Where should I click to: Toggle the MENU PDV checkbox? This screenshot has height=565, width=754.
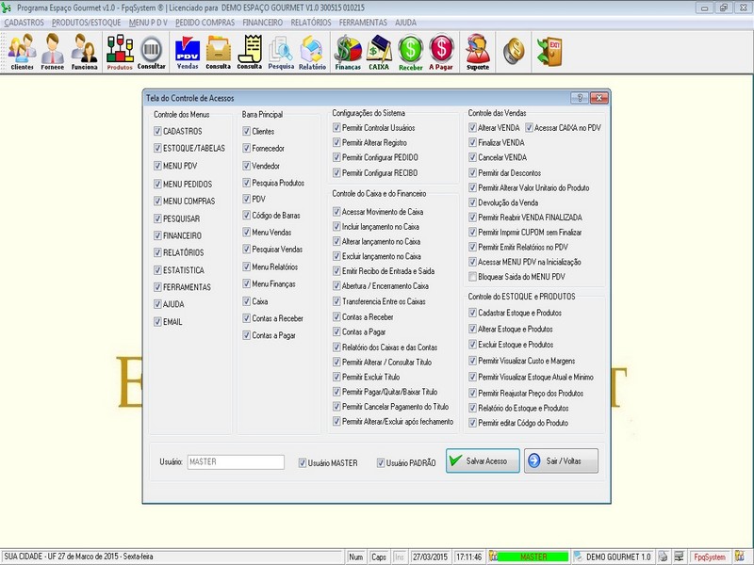point(157,166)
